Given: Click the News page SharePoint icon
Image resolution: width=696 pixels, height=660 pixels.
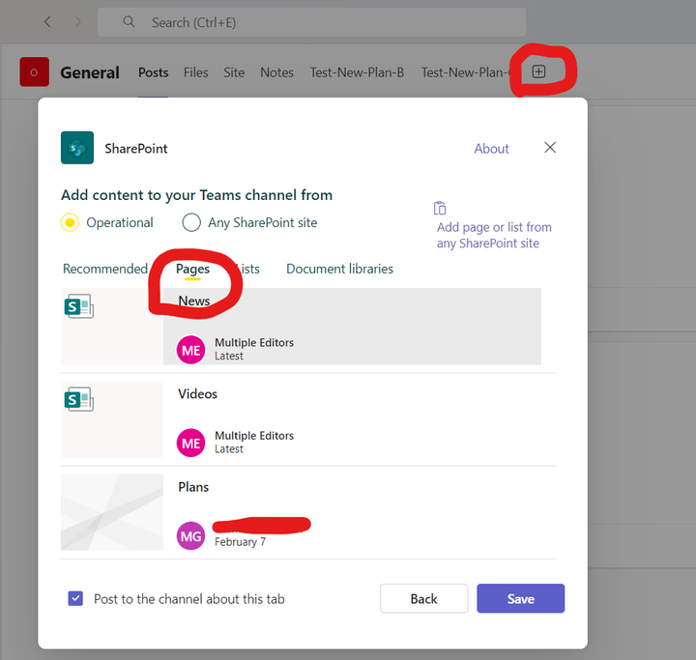Looking at the screenshot, I should coord(79,306).
